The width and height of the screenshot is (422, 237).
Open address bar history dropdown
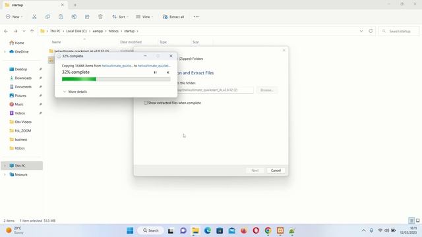(x=361, y=31)
